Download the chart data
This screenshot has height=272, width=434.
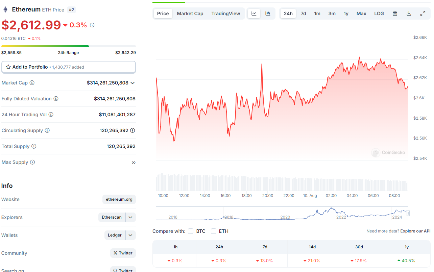[x=409, y=14]
